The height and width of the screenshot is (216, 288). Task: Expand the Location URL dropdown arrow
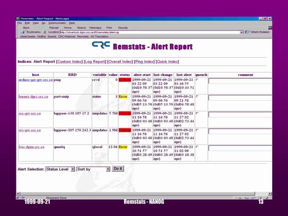(241, 32)
